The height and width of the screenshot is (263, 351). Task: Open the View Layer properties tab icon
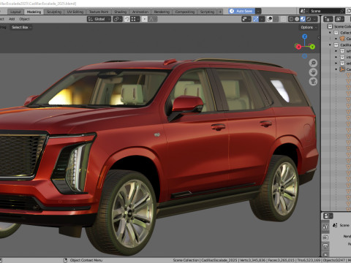click(x=325, y=254)
